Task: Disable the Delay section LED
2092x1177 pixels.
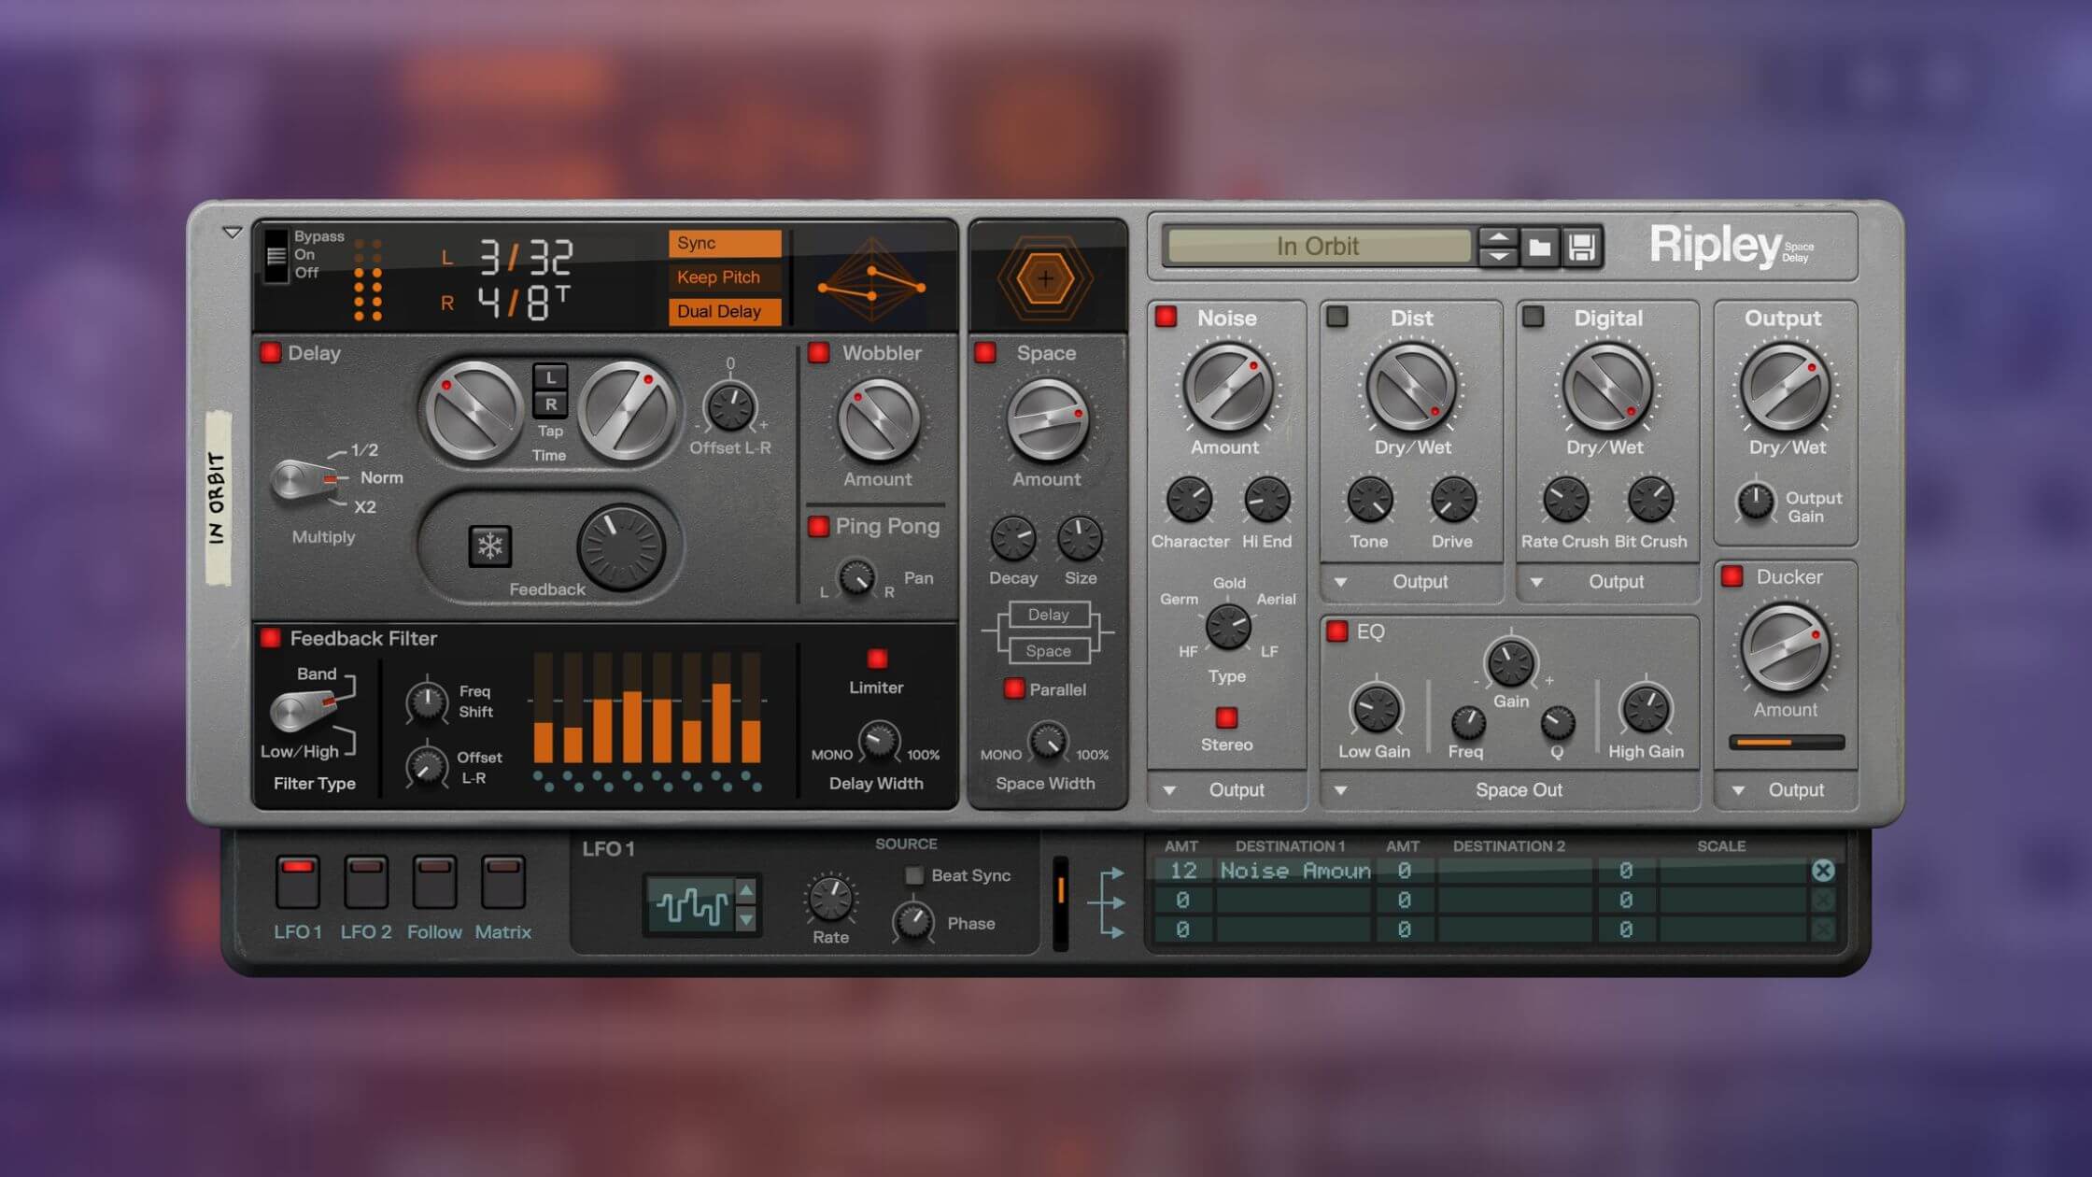Action: [271, 353]
